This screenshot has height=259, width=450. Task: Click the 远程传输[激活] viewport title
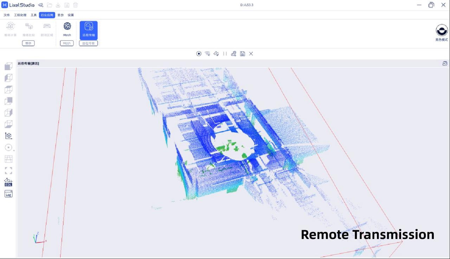click(x=28, y=64)
